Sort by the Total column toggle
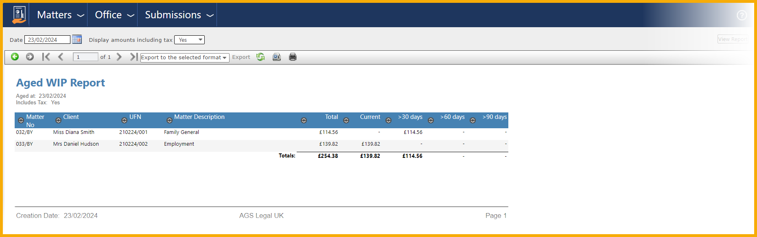The image size is (757, 237). click(304, 121)
